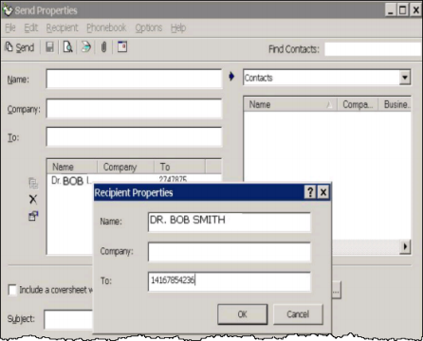423x341 pixels.
Task: Click the copy recipient icon beside the list
Action: [x=33, y=183]
